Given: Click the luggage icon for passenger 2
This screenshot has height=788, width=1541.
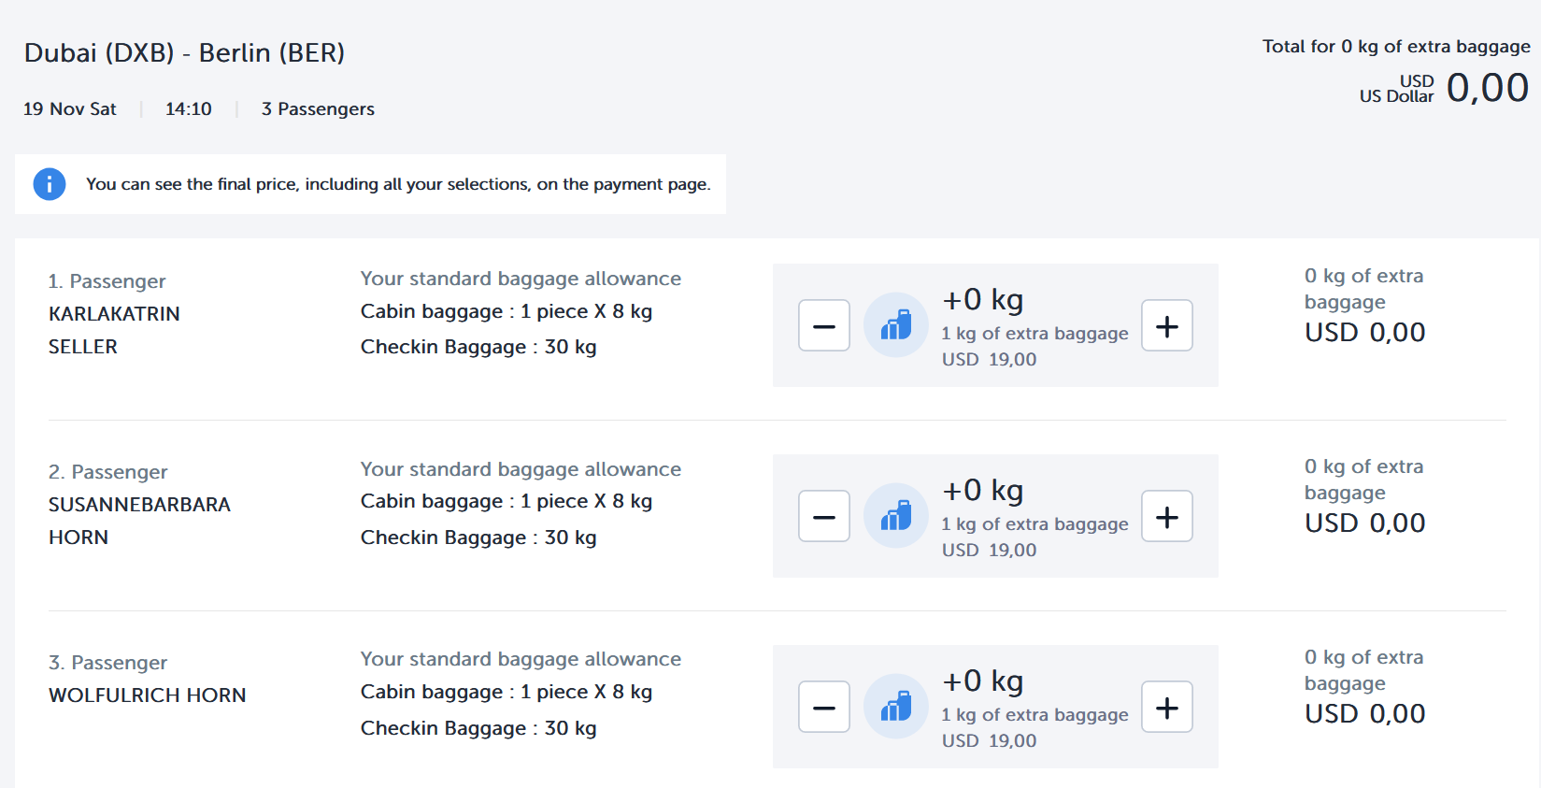Looking at the screenshot, I should pos(895,516).
